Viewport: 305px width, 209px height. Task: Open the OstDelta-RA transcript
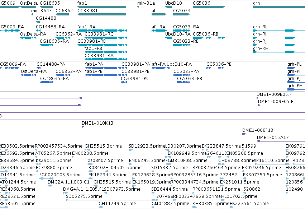click(x=28, y=38)
